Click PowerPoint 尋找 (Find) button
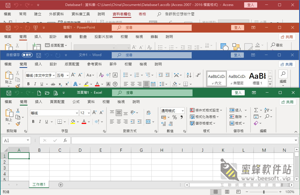This screenshot has width=300, height=195. pos(277,45)
